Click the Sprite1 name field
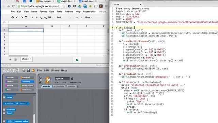Image resolution: width=218 pixels, height=123 pixels. point(62,79)
